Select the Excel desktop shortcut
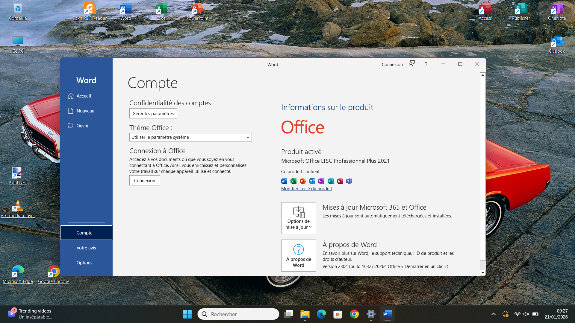The width and height of the screenshot is (575, 323). 162,12
